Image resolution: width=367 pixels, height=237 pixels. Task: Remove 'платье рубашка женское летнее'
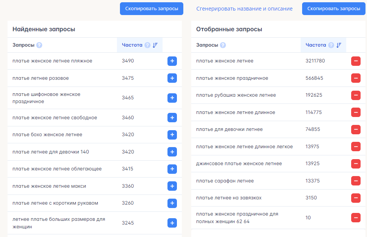356,95
